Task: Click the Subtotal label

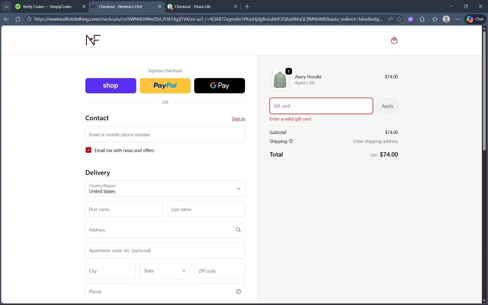Action: (x=278, y=132)
